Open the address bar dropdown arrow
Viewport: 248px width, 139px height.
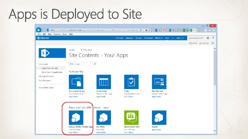coord(143,30)
